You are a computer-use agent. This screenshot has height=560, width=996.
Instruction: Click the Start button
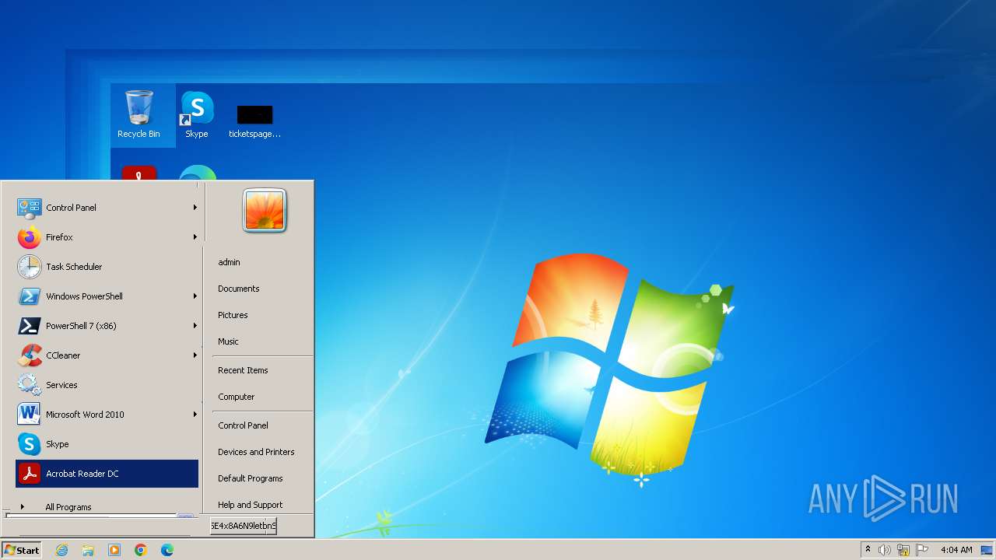click(22, 550)
